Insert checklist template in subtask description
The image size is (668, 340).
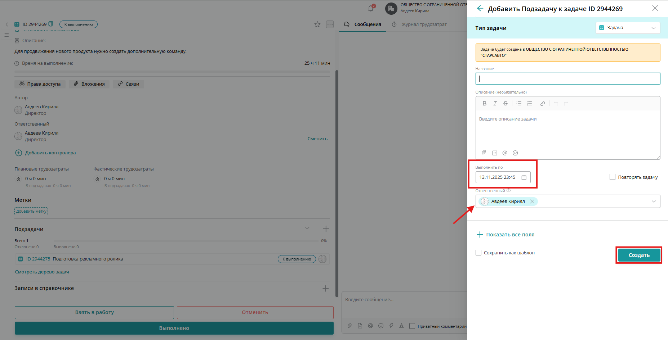(x=495, y=153)
